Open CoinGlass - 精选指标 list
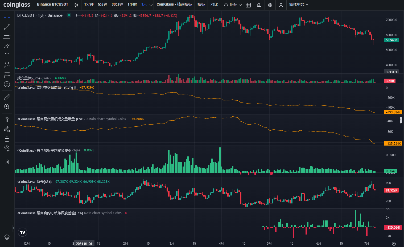Viewport: 404px width, 247px height. pos(174,5)
